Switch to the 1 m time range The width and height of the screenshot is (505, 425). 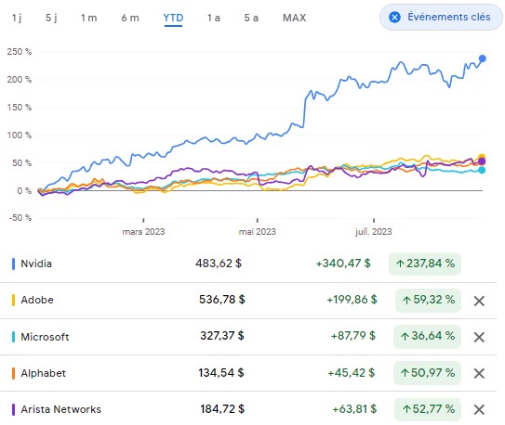[89, 18]
